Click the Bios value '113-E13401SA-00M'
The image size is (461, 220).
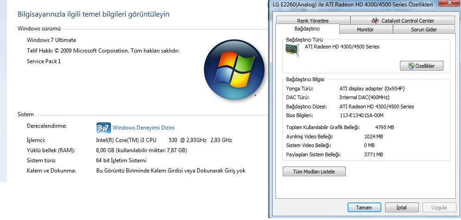click(x=361, y=115)
